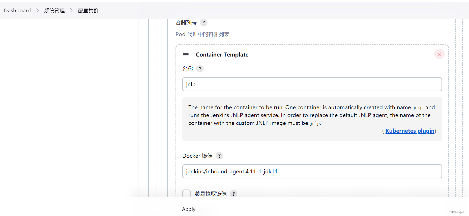This screenshot has width=469, height=216.
Task: Click the breadcrumb chevron after Dashboard
Action: pyautogui.click(x=37, y=11)
